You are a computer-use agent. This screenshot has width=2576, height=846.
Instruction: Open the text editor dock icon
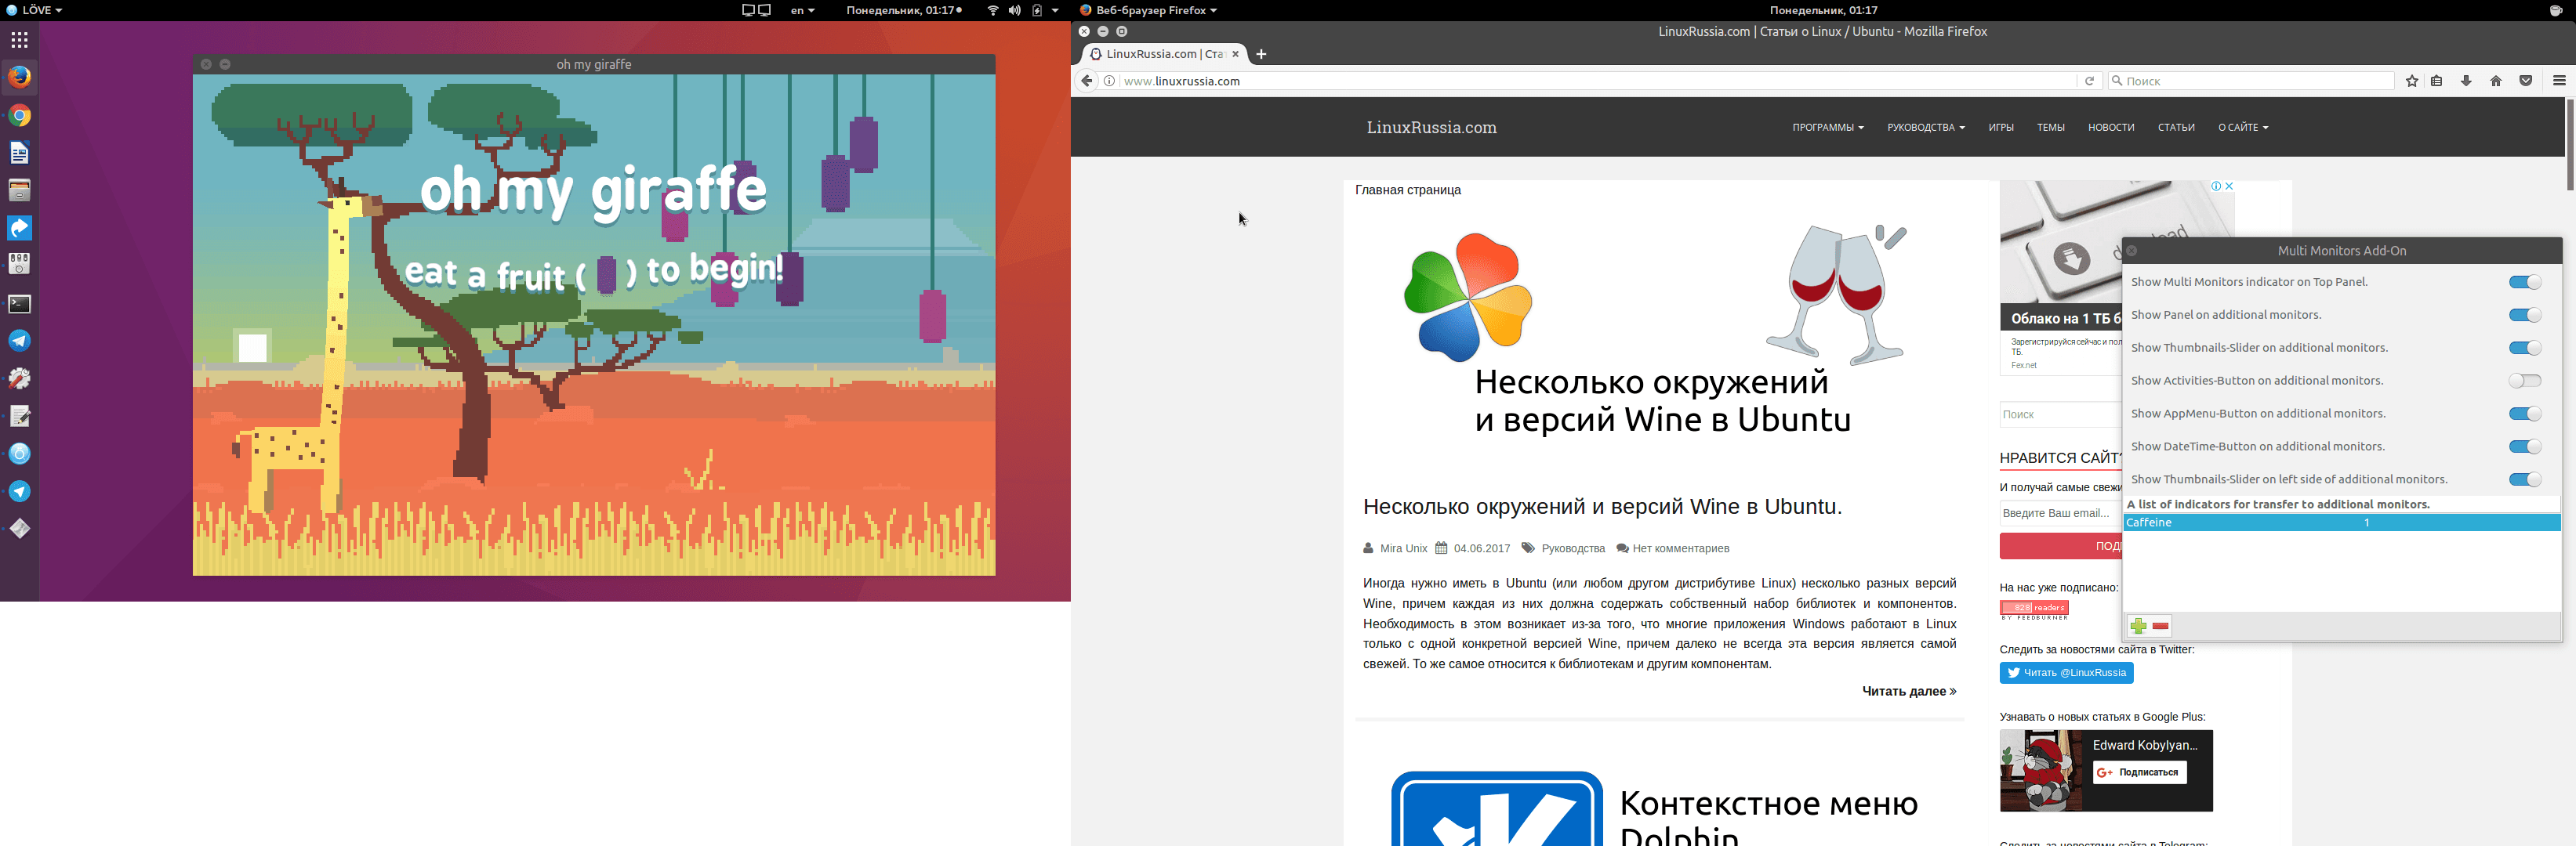click(x=19, y=415)
